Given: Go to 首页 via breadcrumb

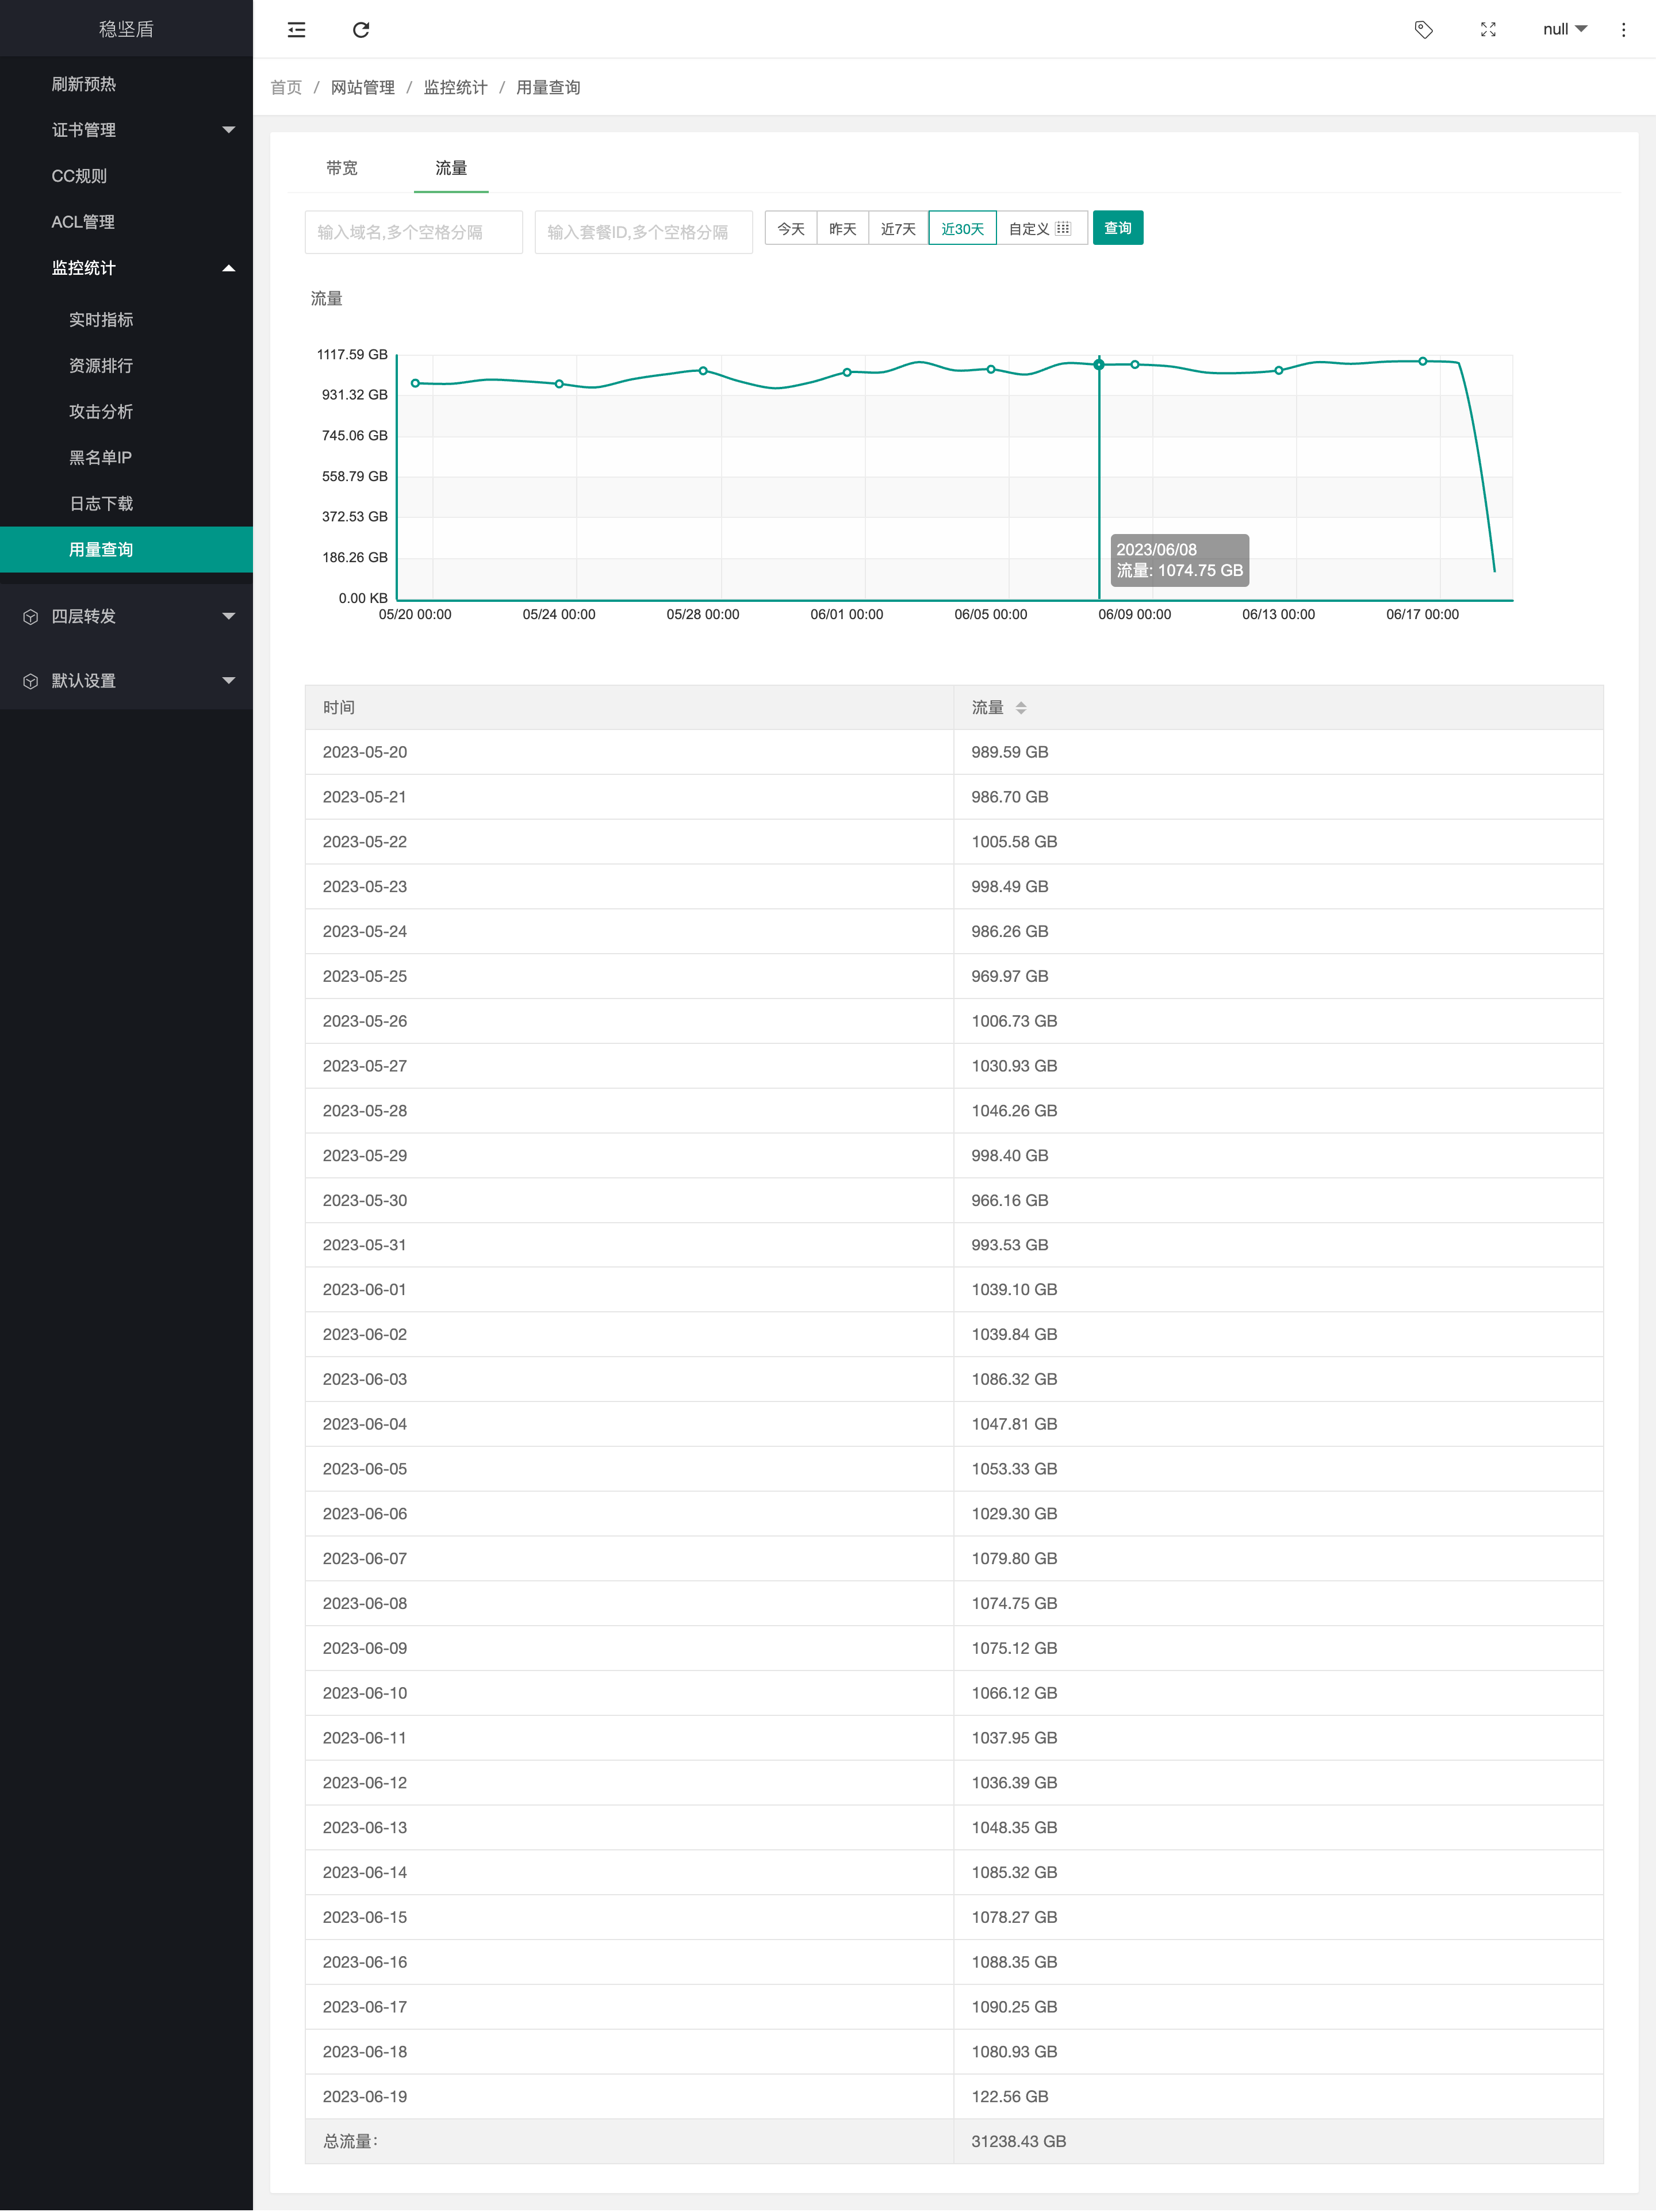Looking at the screenshot, I should coord(286,88).
